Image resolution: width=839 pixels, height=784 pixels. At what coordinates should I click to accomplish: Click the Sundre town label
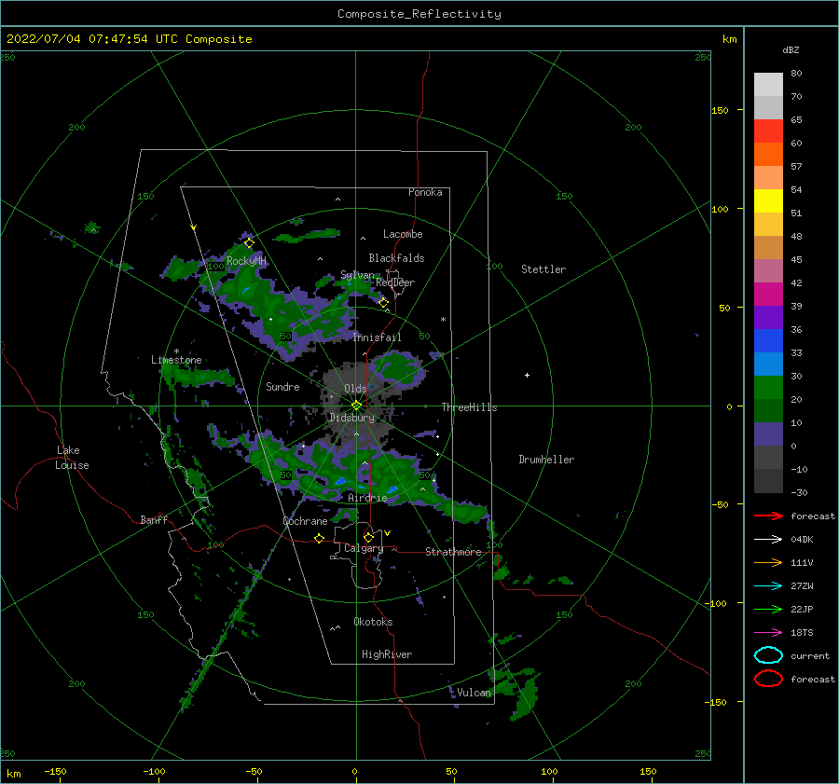pyautogui.click(x=282, y=386)
